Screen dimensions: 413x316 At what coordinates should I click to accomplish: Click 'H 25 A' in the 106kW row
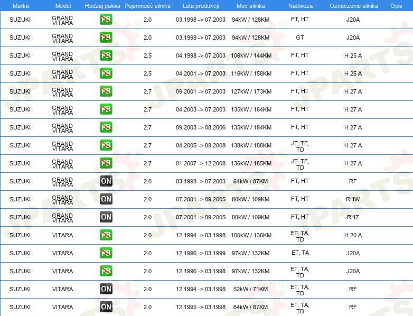click(353, 55)
